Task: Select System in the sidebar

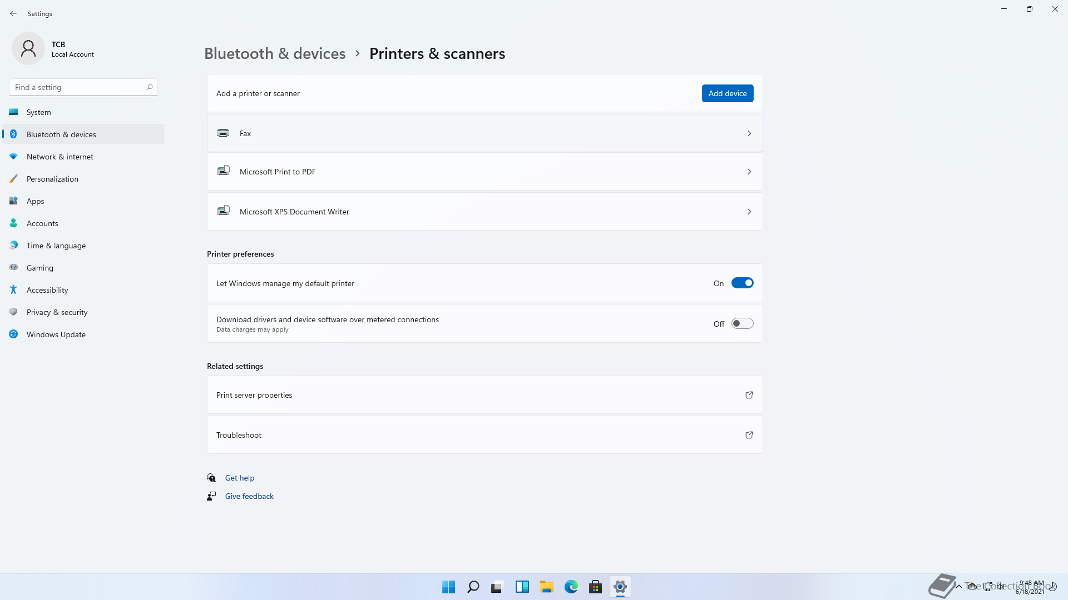Action: click(x=83, y=112)
